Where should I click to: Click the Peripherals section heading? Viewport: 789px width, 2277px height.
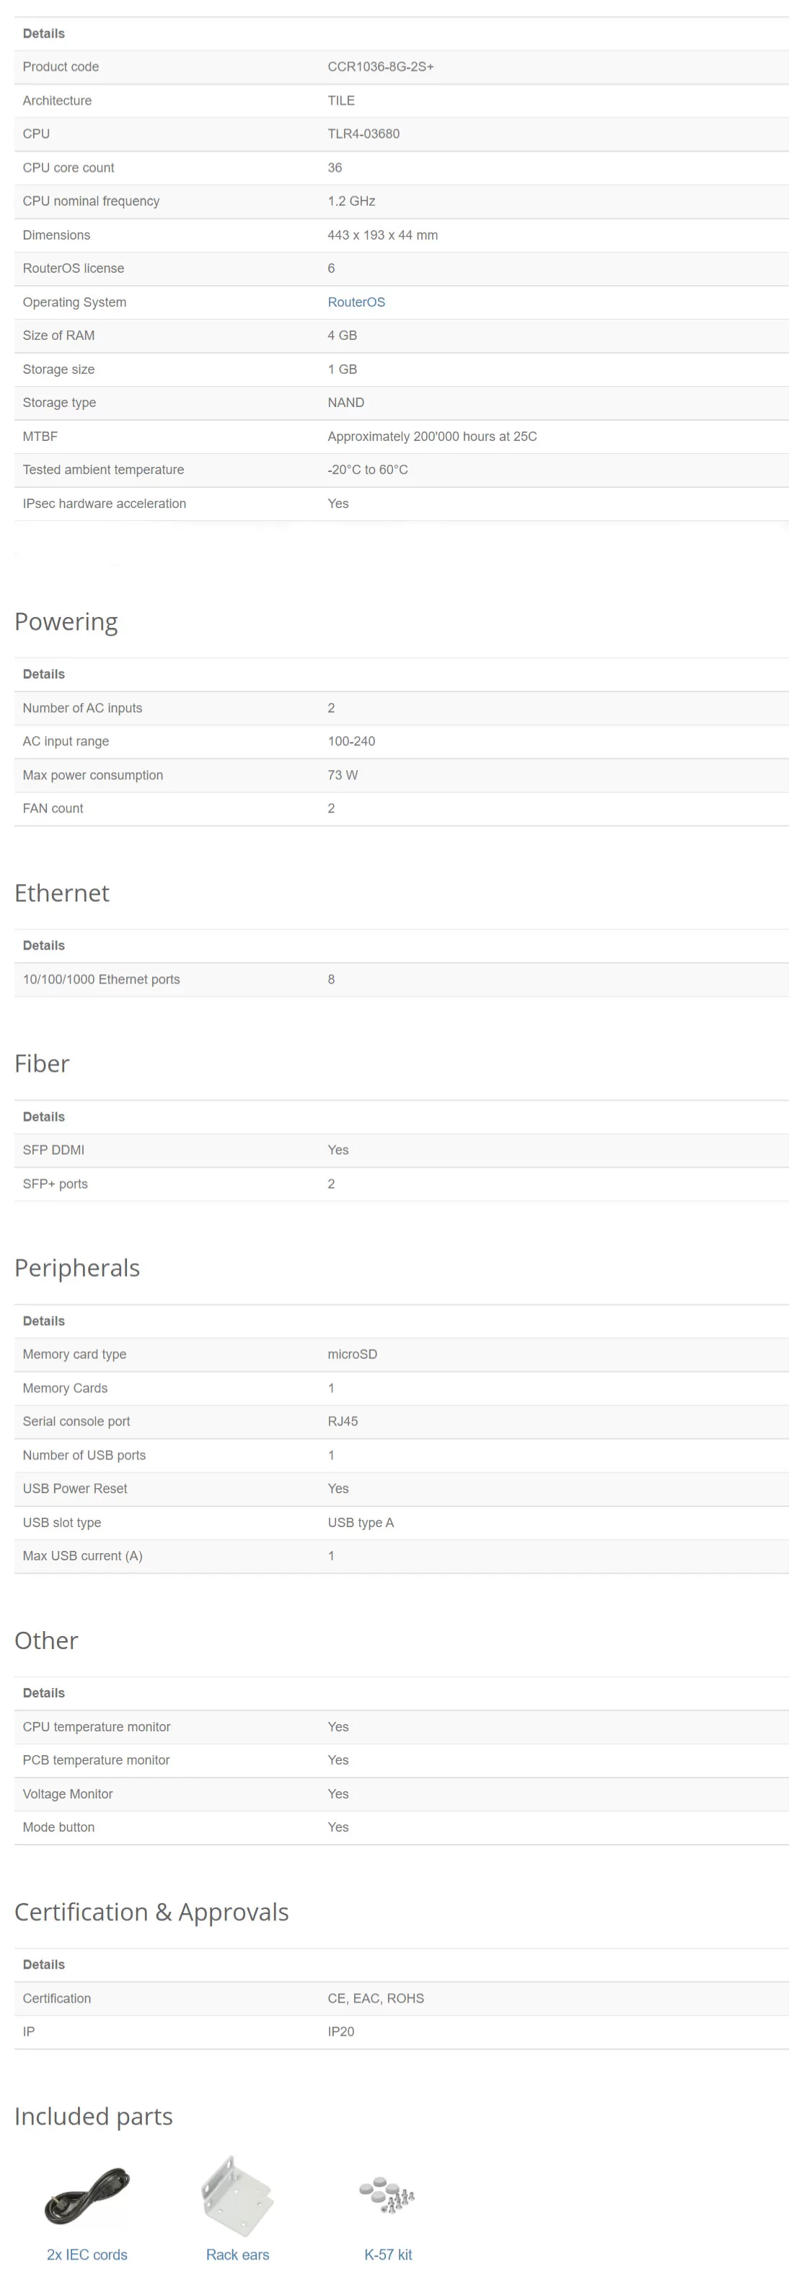pos(77,1267)
